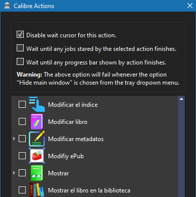Click the Modifiy ePub red toolbox icon
196x197 pixels.
37,156
